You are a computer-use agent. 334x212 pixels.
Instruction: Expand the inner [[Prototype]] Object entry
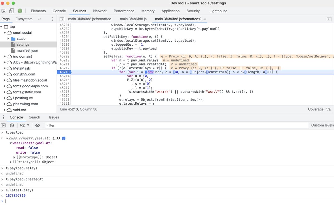(x=14, y=157)
